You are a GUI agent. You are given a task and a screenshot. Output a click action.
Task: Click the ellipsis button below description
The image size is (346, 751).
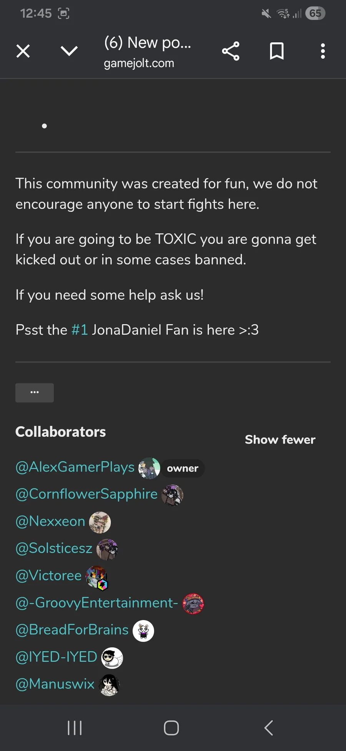(35, 392)
